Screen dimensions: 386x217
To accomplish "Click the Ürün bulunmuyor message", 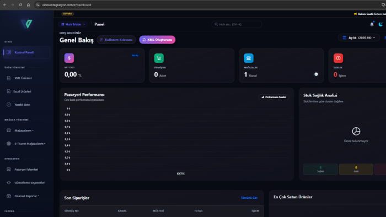I will pyautogui.click(x=356, y=141).
